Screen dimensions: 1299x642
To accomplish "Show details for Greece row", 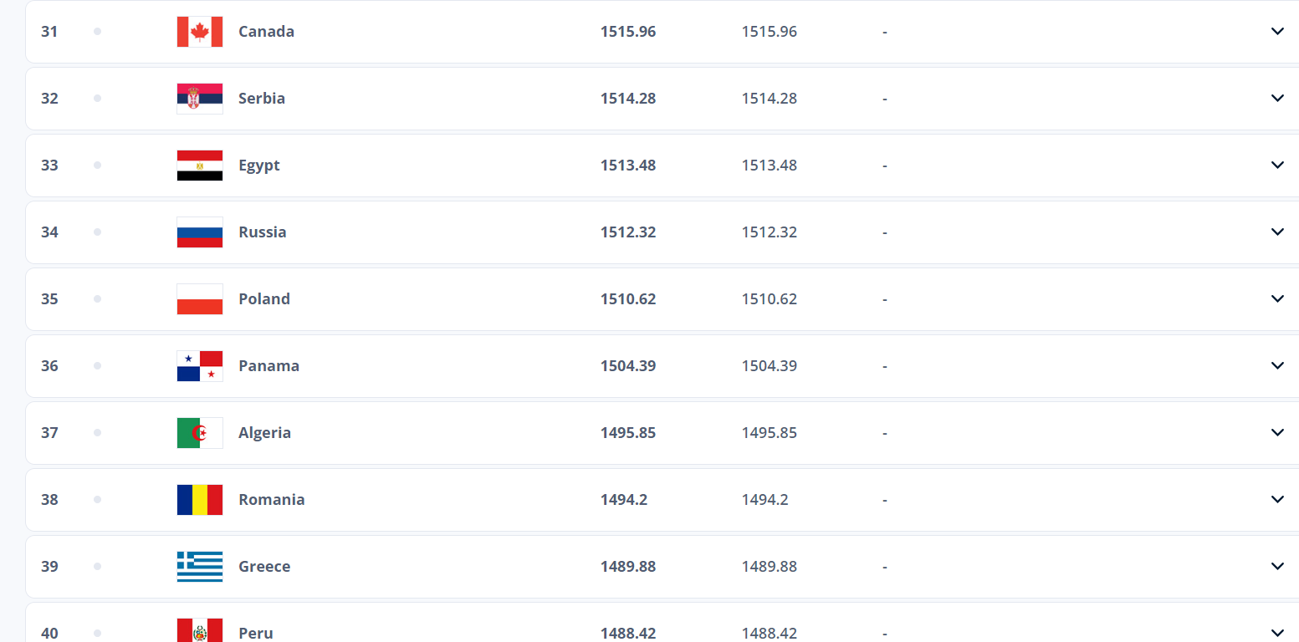I will 1277,567.
